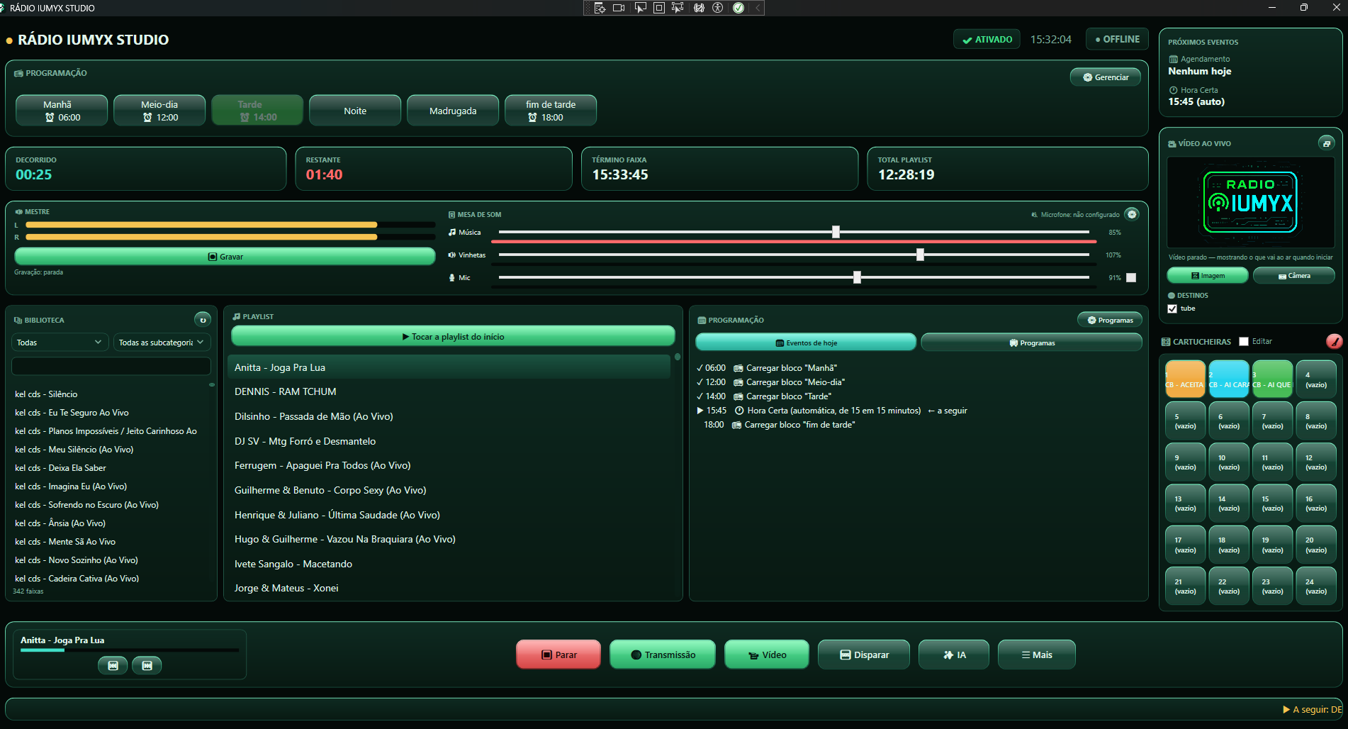This screenshot has width=1348, height=729.
Task: Click empty cartridge slot 4
Action: click(1316, 379)
